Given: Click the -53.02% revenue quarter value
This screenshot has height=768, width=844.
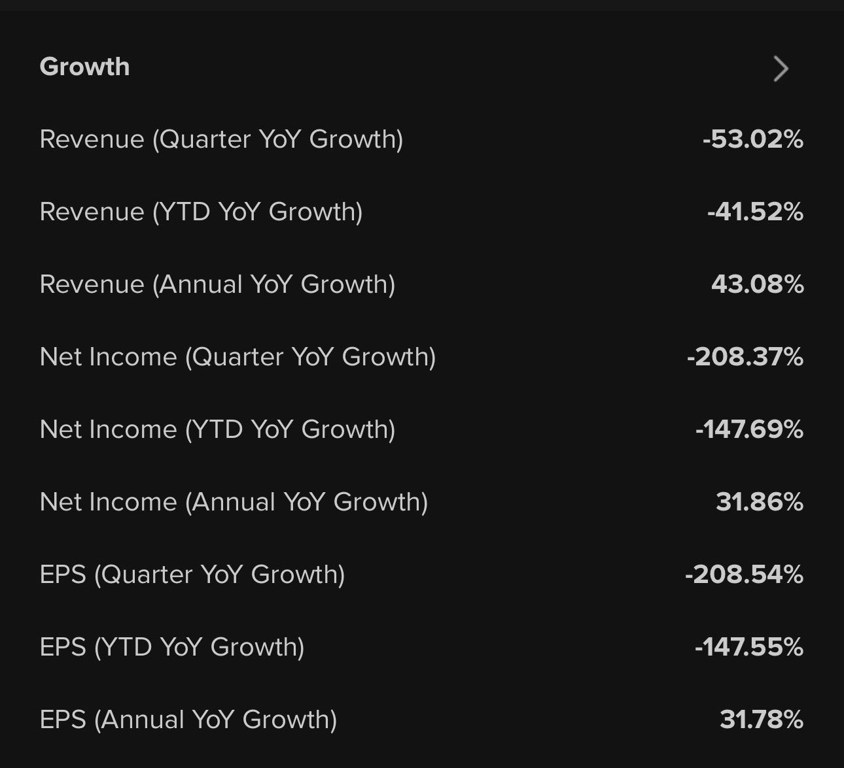Looking at the screenshot, I should [x=752, y=139].
